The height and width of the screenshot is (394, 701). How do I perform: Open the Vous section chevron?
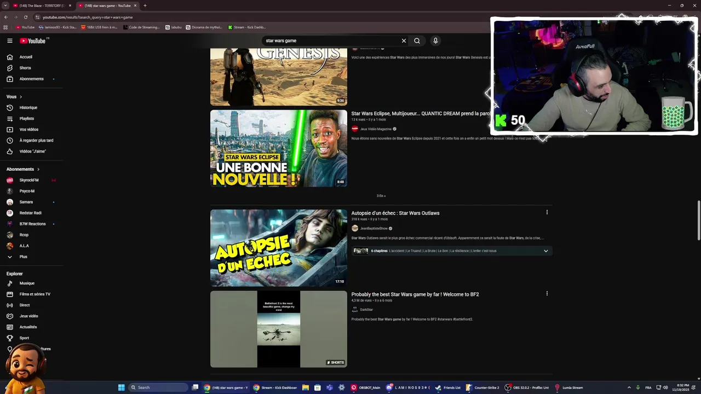(21, 97)
